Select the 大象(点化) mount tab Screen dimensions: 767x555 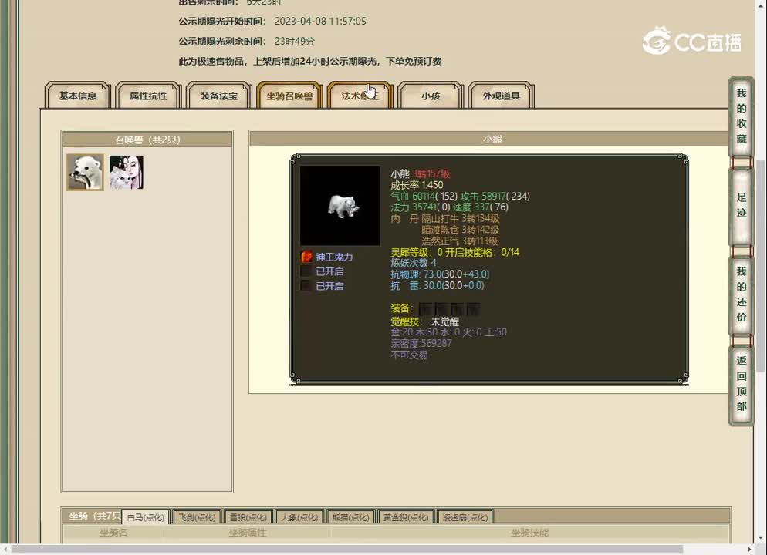tap(299, 517)
